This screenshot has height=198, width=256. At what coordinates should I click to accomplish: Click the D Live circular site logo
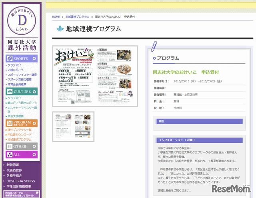22,20
